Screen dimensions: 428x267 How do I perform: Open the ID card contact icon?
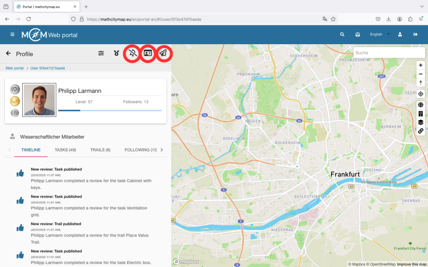pos(148,53)
